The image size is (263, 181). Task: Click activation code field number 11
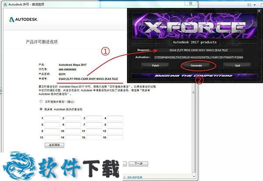point(94,131)
